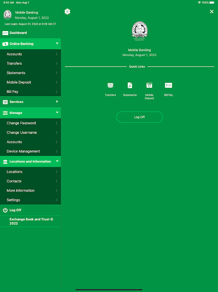The image size is (218, 292).
Task: Click the Manage header label
Action: coord(16,113)
